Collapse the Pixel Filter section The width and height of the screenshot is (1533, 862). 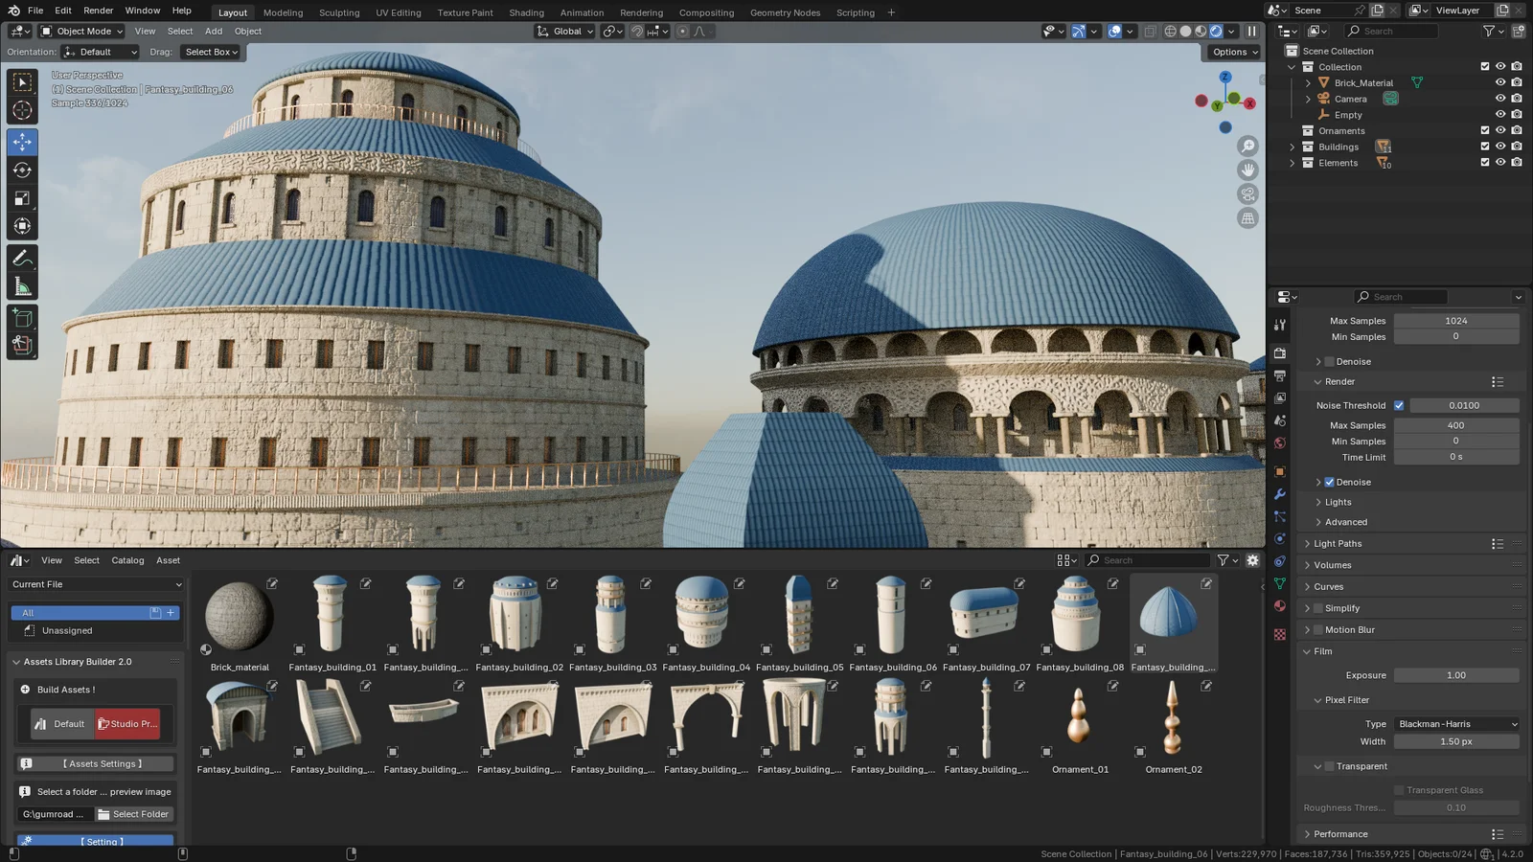[x=1318, y=700]
